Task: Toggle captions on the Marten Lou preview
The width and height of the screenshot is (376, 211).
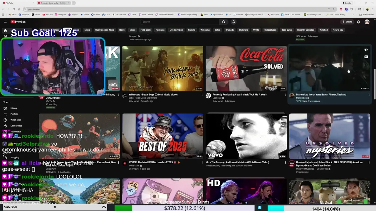Action: (366, 57)
